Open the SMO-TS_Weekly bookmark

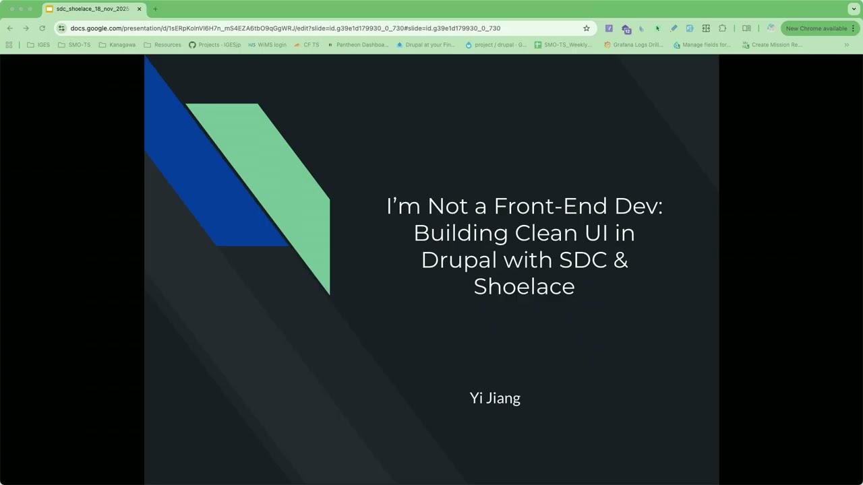click(x=564, y=45)
